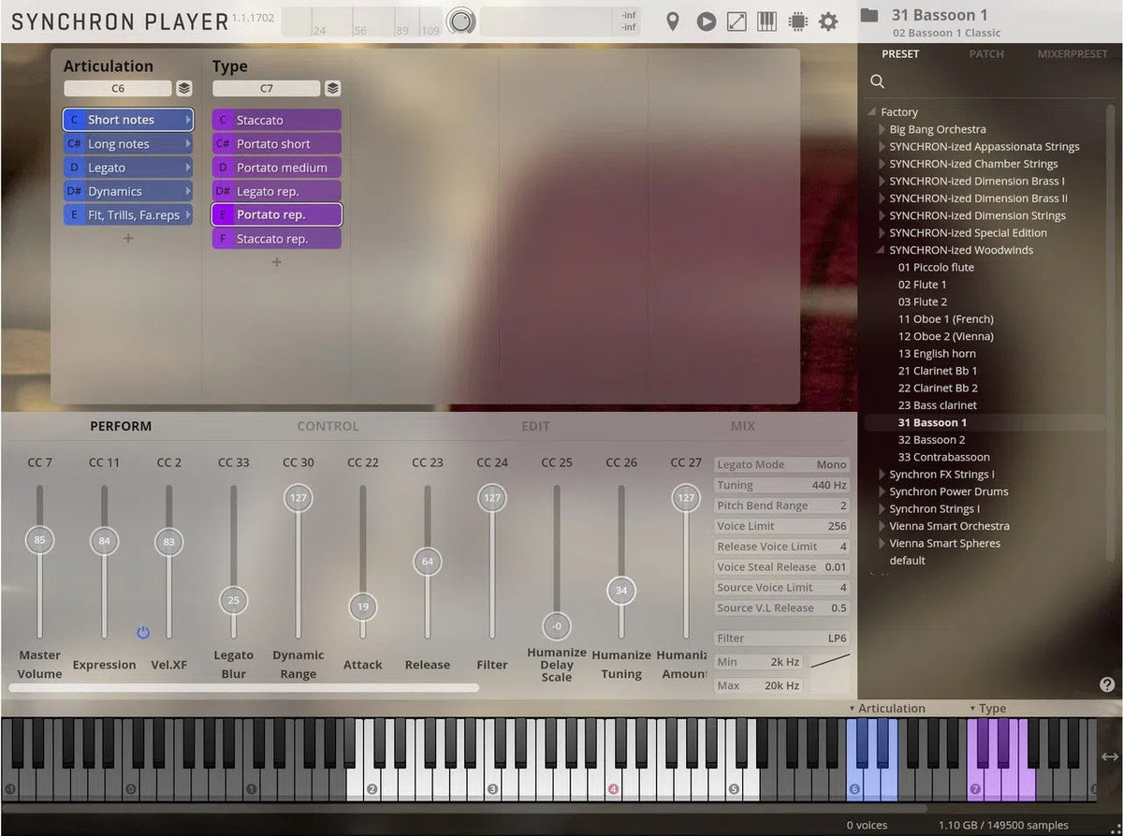
Task: Click the help question mark icon
Action: [1107, 684]
